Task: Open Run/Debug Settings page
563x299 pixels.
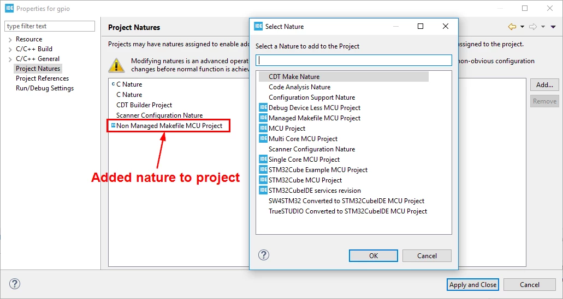Action: (45, 88)
